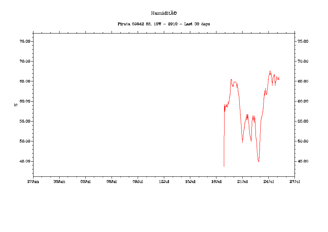Click the 65.00 label on the right axis
328x232 pixels.
[x=303, y=81]
